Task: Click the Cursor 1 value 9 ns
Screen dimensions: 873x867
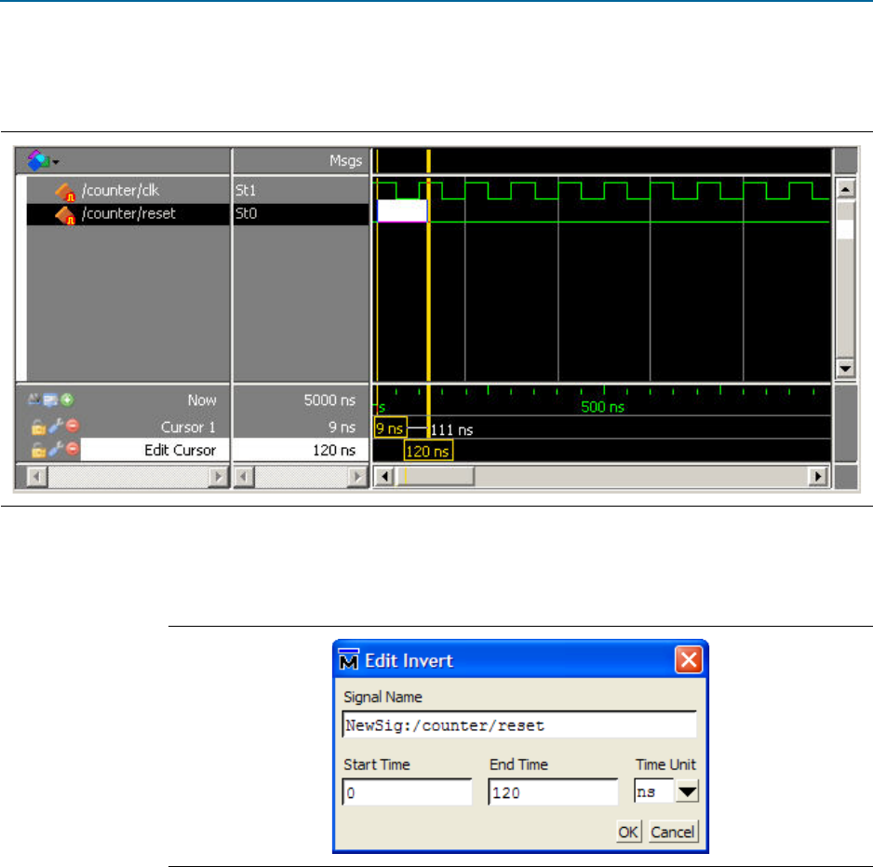Action: pyautogui.click(x=342, y=427)
